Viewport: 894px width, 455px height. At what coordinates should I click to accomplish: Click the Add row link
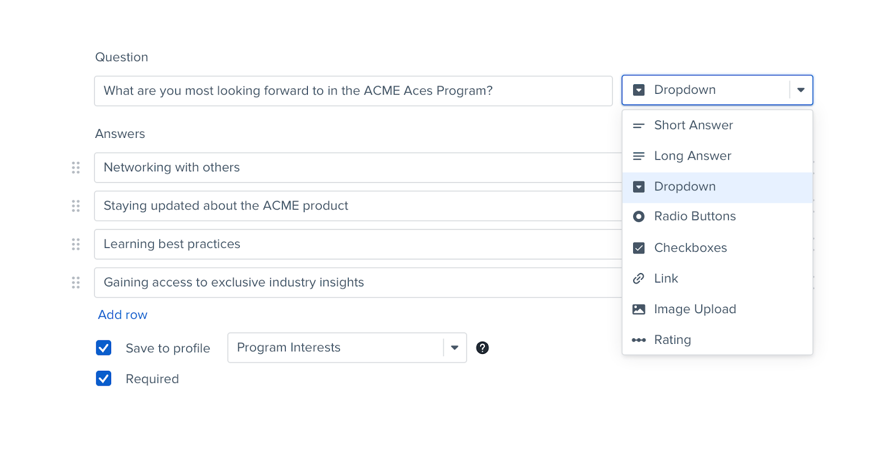123,315
